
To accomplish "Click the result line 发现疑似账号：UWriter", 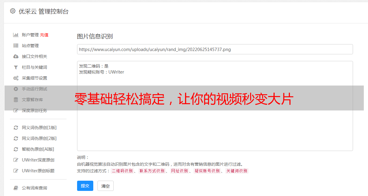I will [x=101, y=72].
